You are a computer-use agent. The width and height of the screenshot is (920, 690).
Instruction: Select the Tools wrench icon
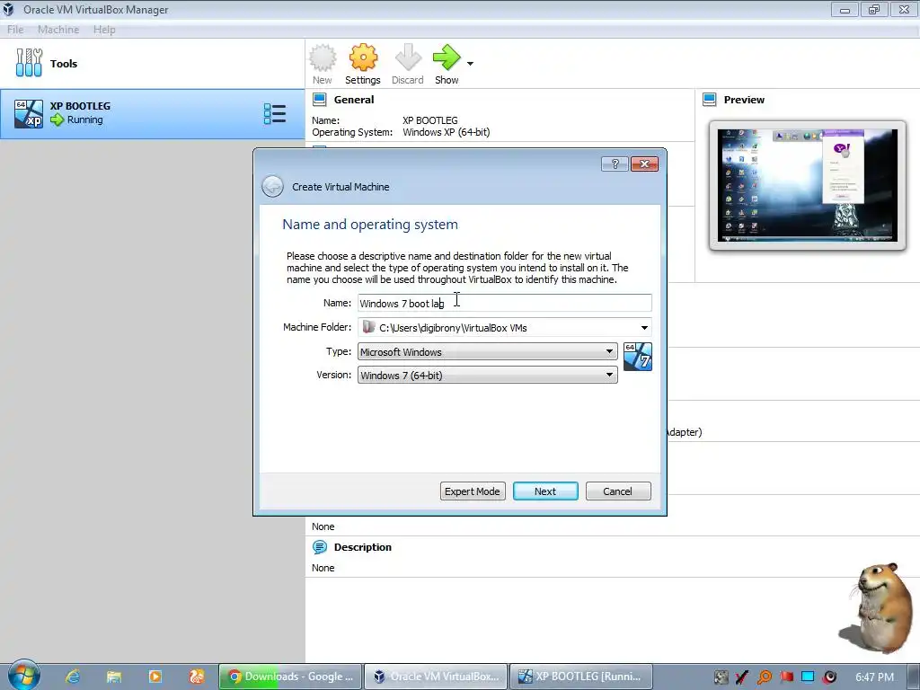click(29, 63)
